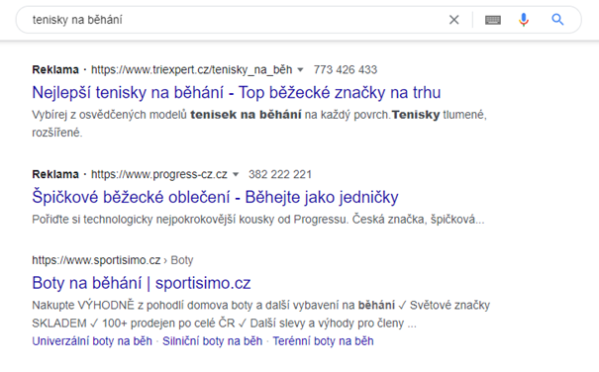
Task: Expand the dropdown arrow beside the triexpert.cz URL
Action: 300,70
